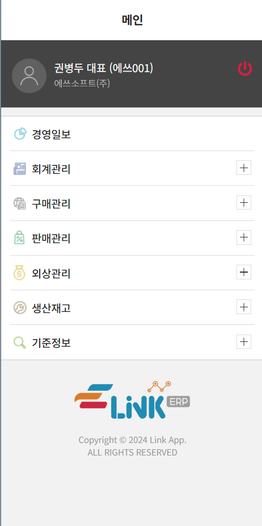Expand 외상관리 with its plus button
Screen dimensions: 262x526
click(x=244, y=272)
